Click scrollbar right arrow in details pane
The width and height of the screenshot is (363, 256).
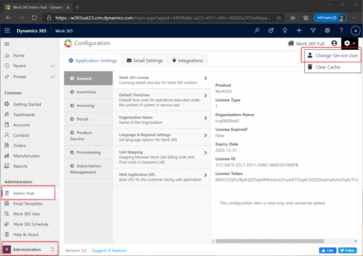click(x=356, y=241)
